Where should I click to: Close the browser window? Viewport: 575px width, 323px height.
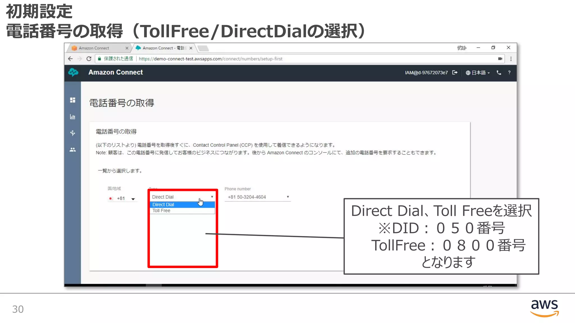pyautogui.click(x=508, y=48)
